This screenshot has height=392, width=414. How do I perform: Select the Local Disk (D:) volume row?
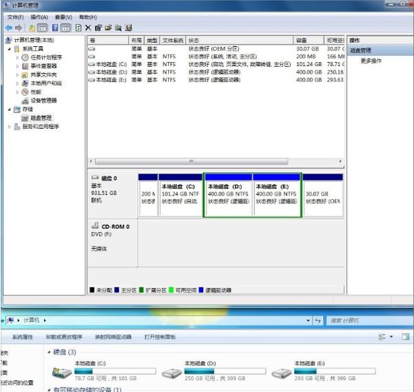(216, 72)
